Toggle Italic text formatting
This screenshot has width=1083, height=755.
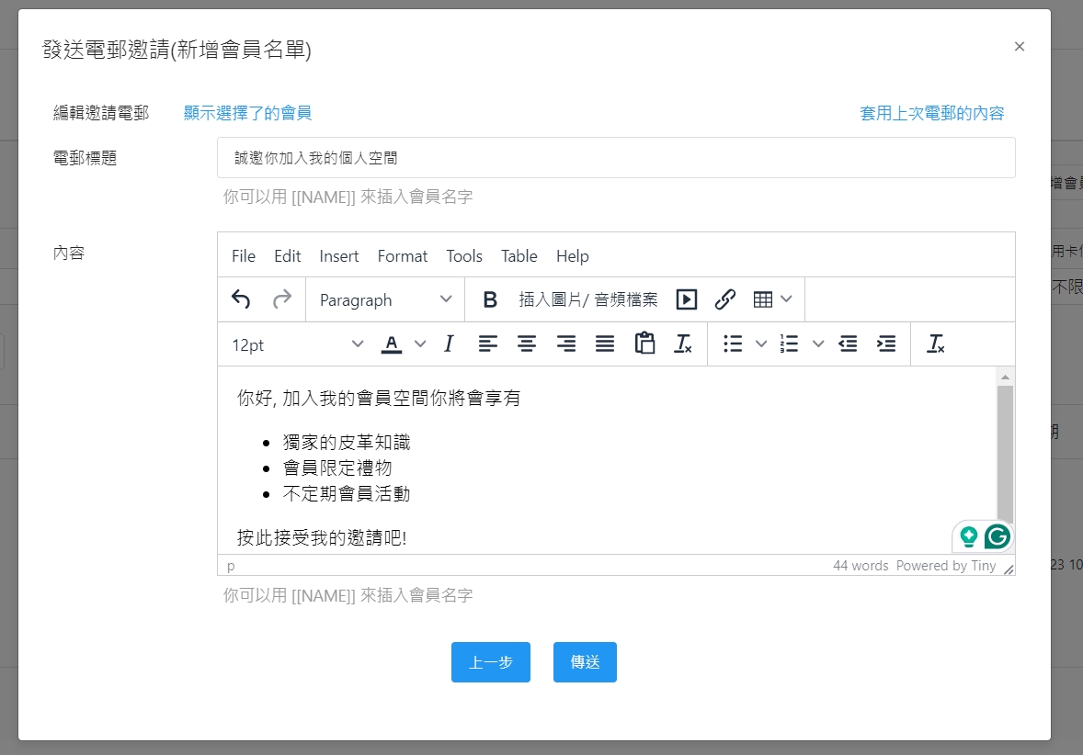point(449,344)
